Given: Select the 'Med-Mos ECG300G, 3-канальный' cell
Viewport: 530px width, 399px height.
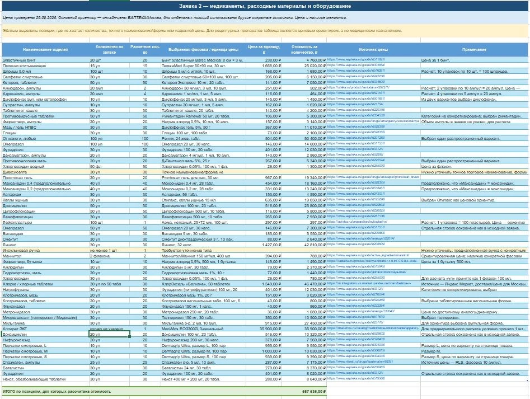Looking at the screenshot, I should tap(204, 328).
